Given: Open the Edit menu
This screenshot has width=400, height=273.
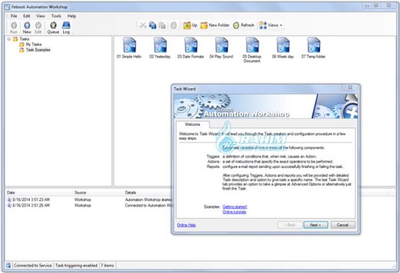Looking at the screenshot, I should (27, 16).
